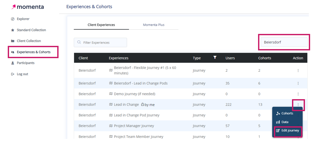This screenshot has height=146, width=314.
Task: Select the Lead in Change experience name
Action: (x=126, y=104)
